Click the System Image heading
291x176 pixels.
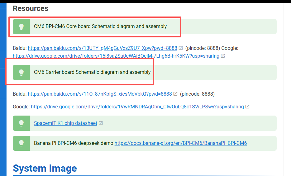[45, 168]
